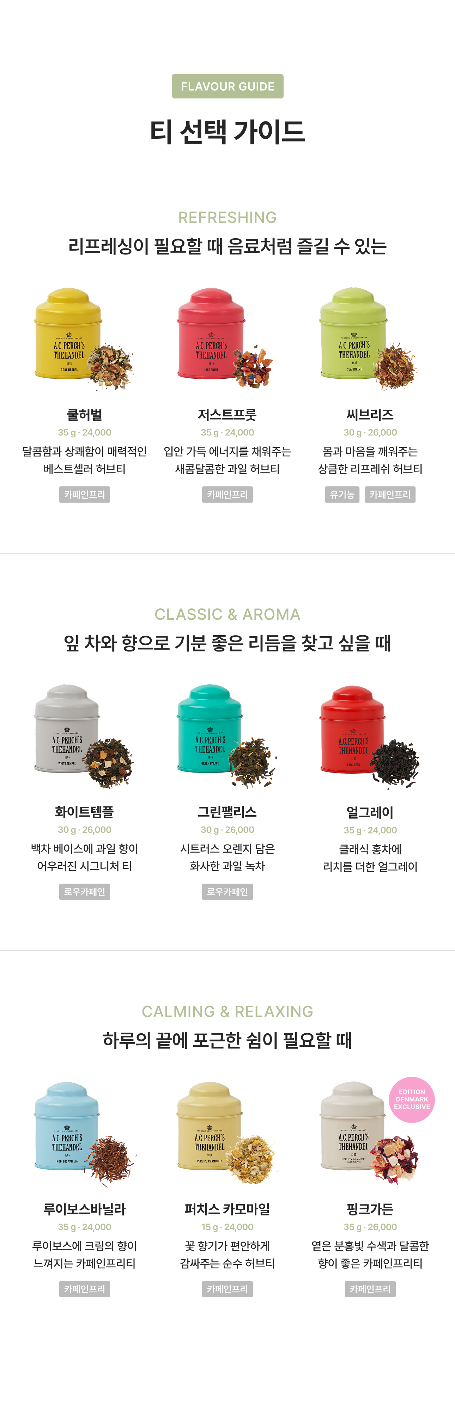Click the 유기농 tag under 씨브리즈
Screen dimensions: 455x1424
[x=342, y=495]
